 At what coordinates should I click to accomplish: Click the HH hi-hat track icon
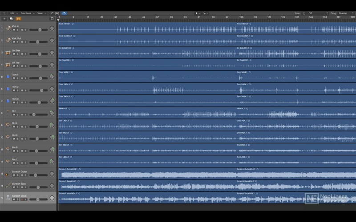click(x=8, y=113)
